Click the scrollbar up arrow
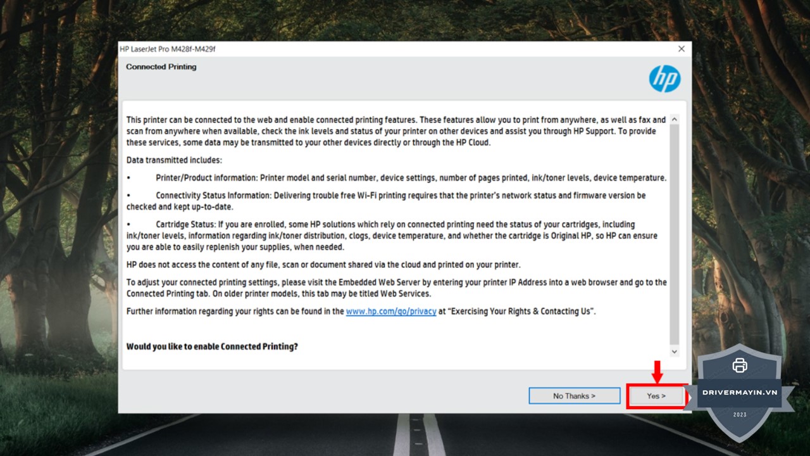 pyautogui.click(x=674, y=120)
